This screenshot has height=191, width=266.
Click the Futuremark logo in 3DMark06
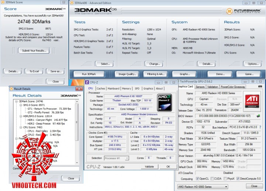point(243,11)
